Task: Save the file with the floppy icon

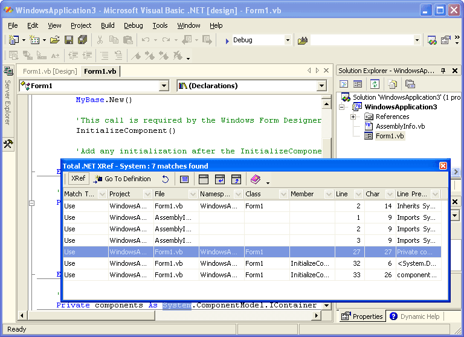Action: pyautogui.click(x=69, y=40)
